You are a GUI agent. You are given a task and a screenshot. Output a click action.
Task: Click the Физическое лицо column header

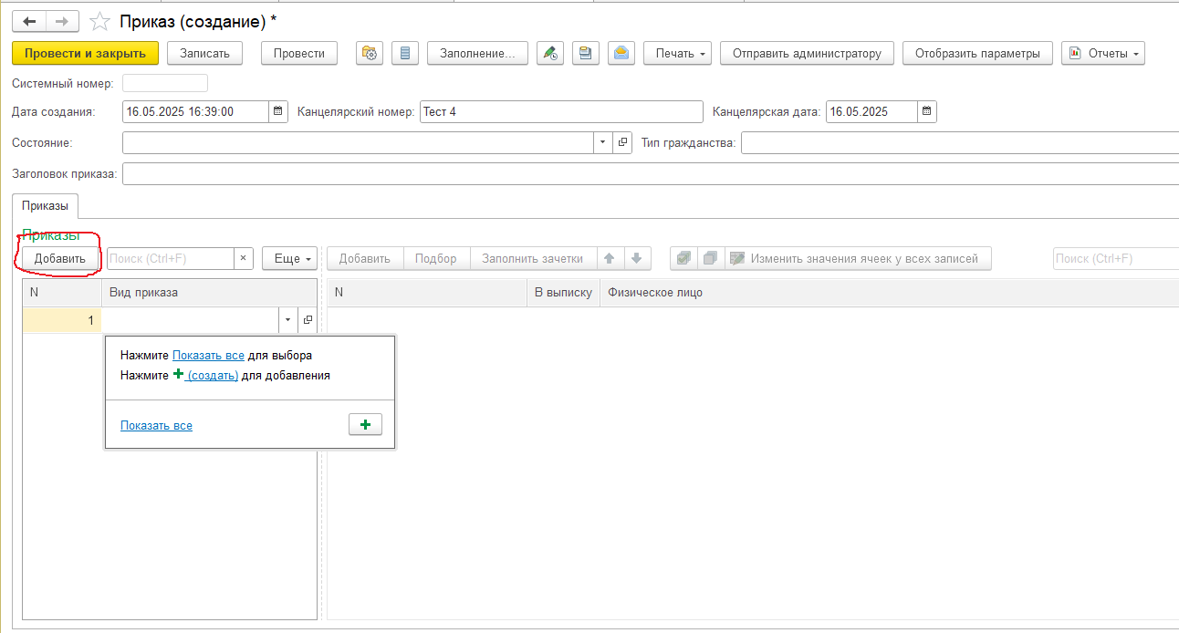point(889,293)
